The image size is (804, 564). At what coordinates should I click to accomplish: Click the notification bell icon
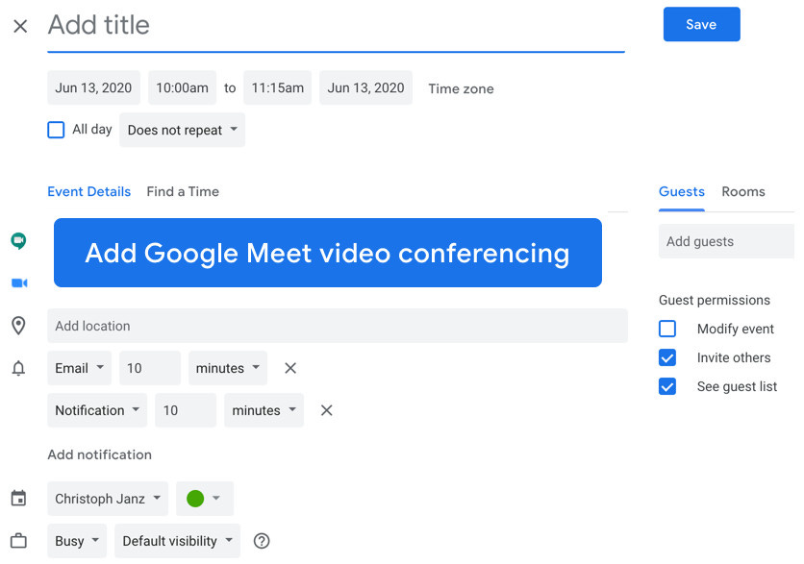[18, 368]
